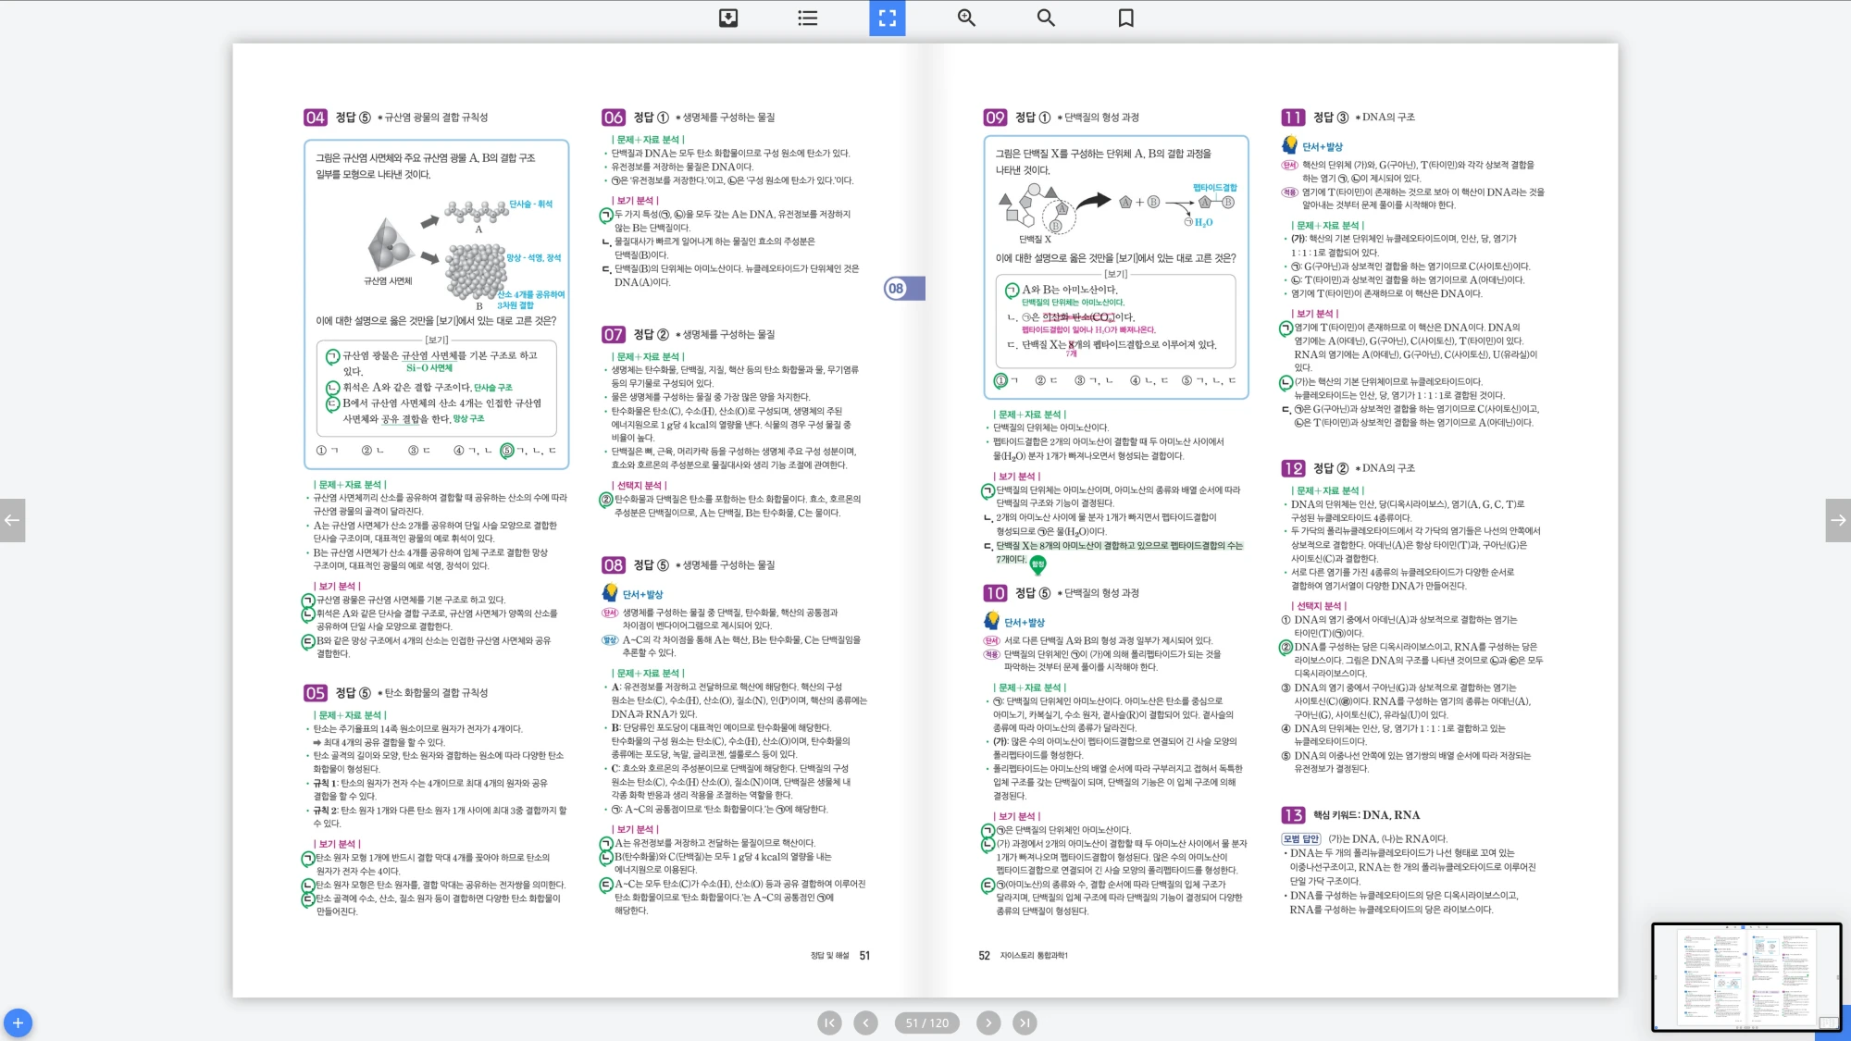Click the zoom-in magnifier icon
Viewport: 1851px width, 1041px height.
(x=966, y=18)
